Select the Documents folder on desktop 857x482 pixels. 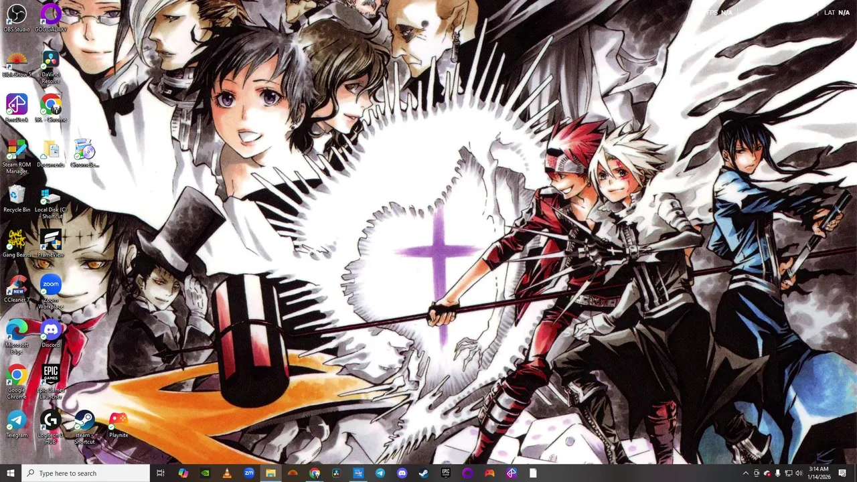[x=51, y=154]
